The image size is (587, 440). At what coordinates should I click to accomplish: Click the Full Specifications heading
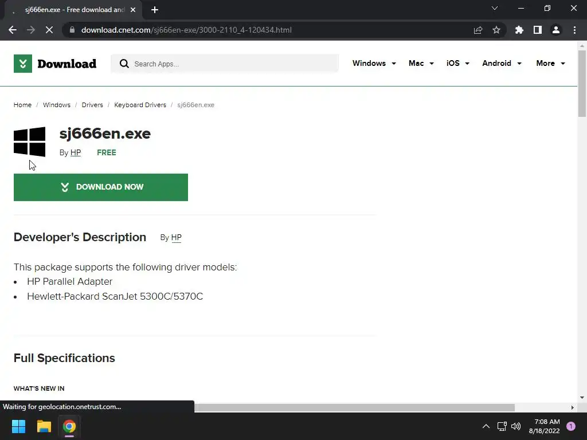tap(64, 358)
